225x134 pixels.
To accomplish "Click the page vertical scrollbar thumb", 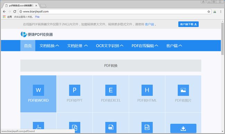I will (x=223, y=39).
